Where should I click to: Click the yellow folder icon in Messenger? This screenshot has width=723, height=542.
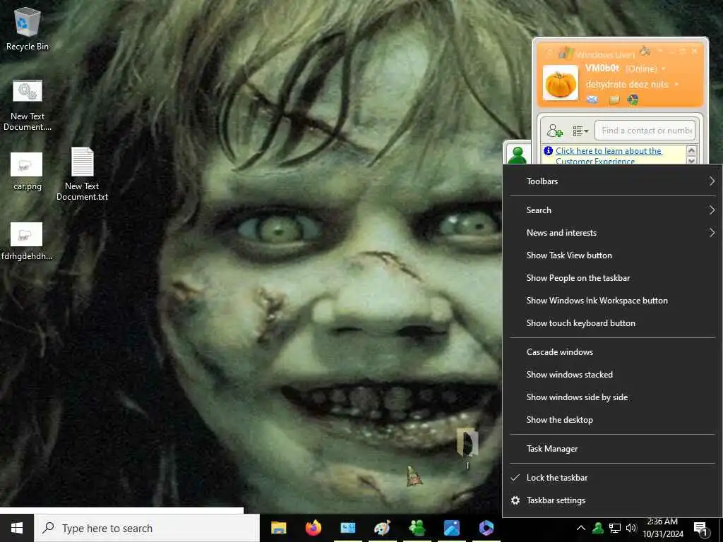pyautogui.click(x=614, y=100)
